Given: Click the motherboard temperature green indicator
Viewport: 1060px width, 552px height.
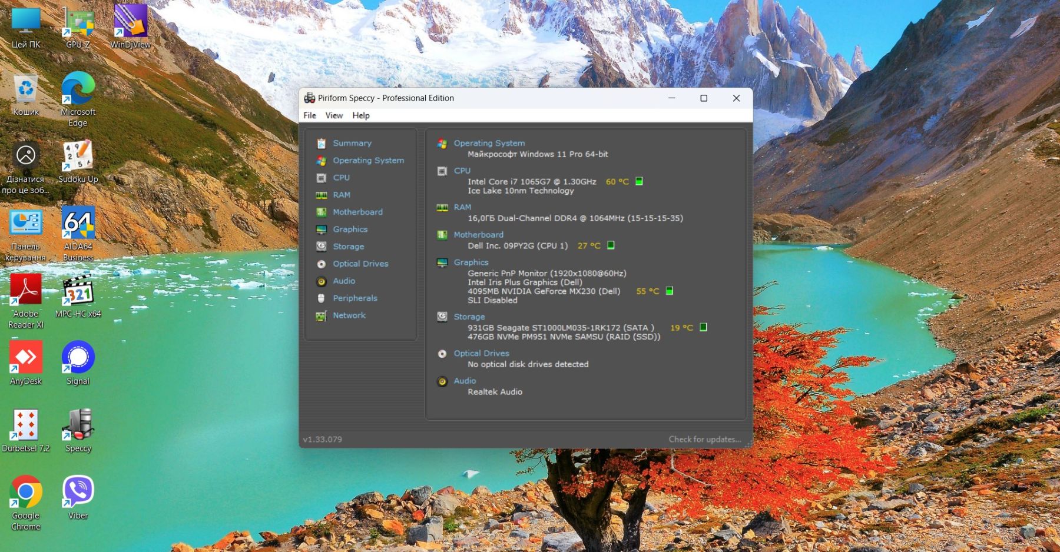Looking at the screenshot, I should point(611,245).
